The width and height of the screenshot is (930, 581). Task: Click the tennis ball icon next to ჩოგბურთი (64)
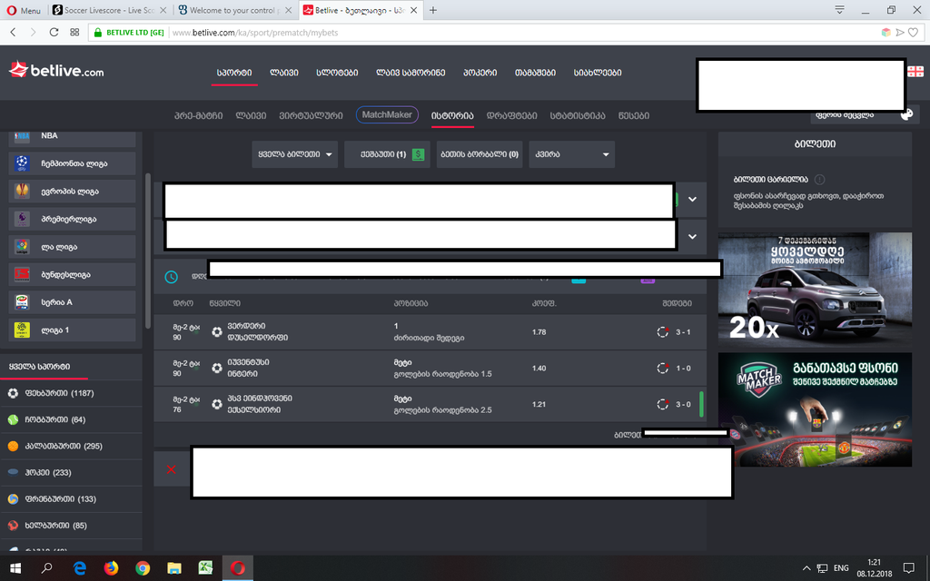click(x=13, y=419)
